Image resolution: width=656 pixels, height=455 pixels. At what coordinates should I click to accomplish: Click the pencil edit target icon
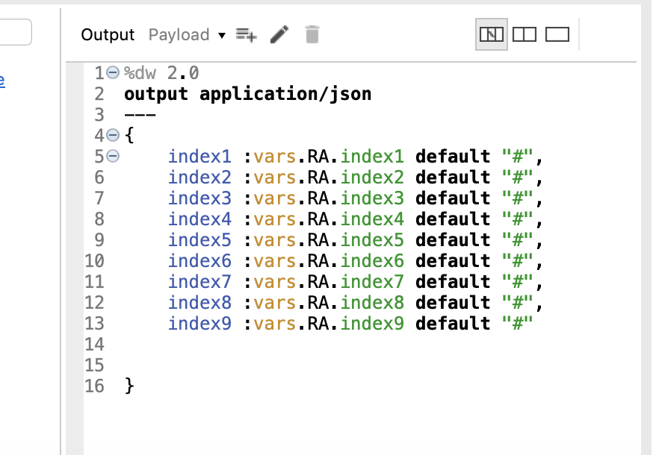(x=279, y=34)
